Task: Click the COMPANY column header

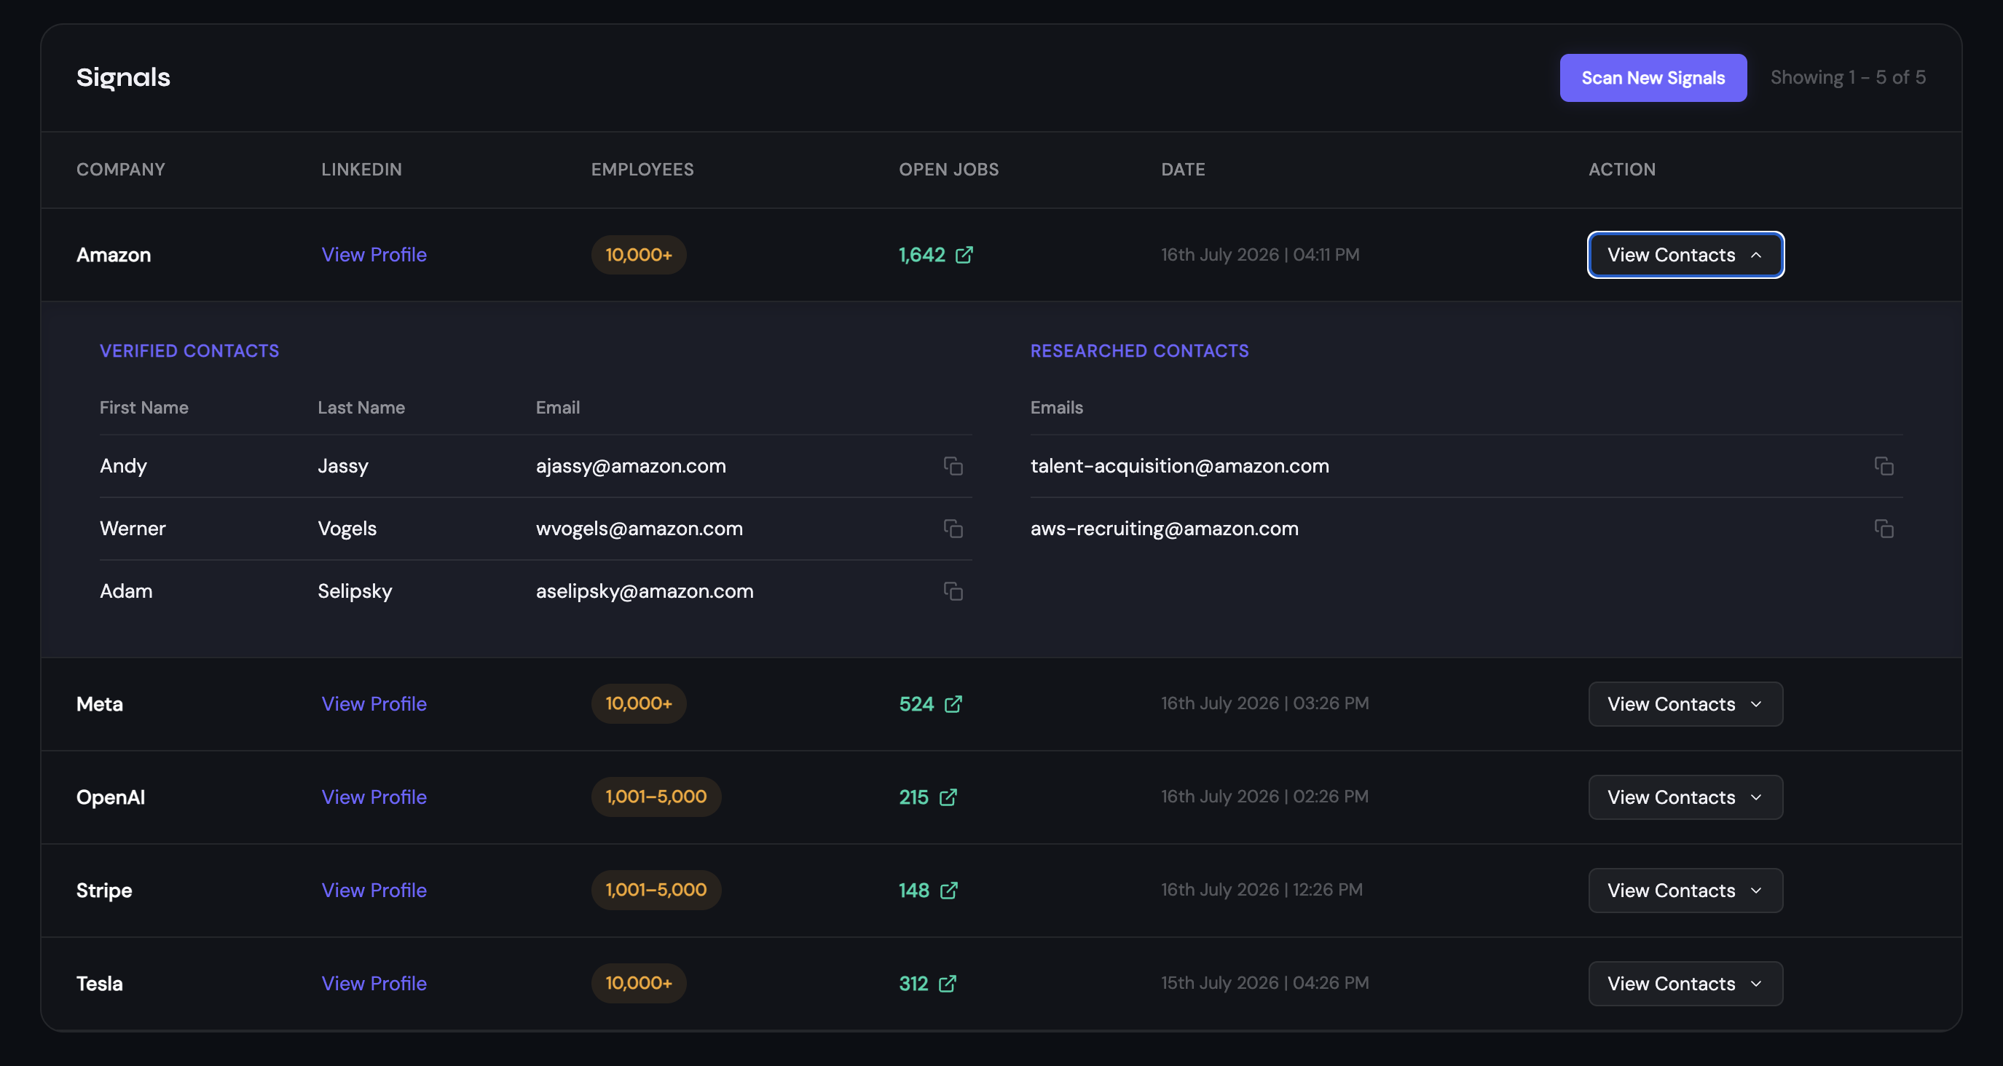Action: point(120,170)
